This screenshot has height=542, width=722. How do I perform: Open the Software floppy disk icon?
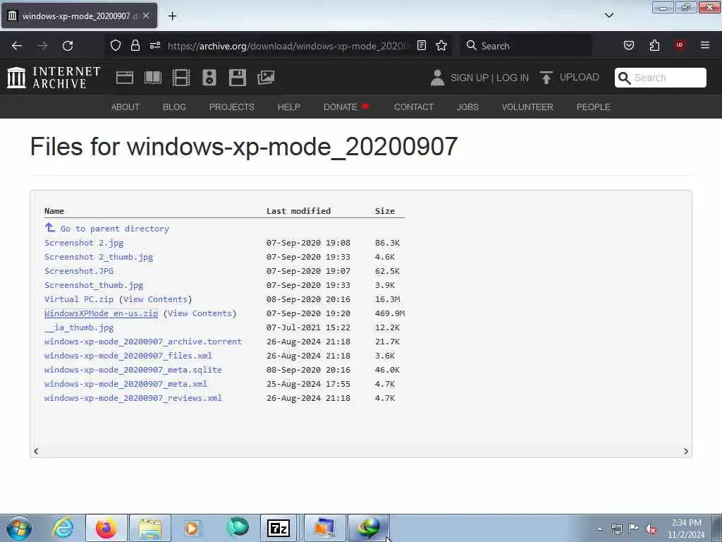pos(238,78)
